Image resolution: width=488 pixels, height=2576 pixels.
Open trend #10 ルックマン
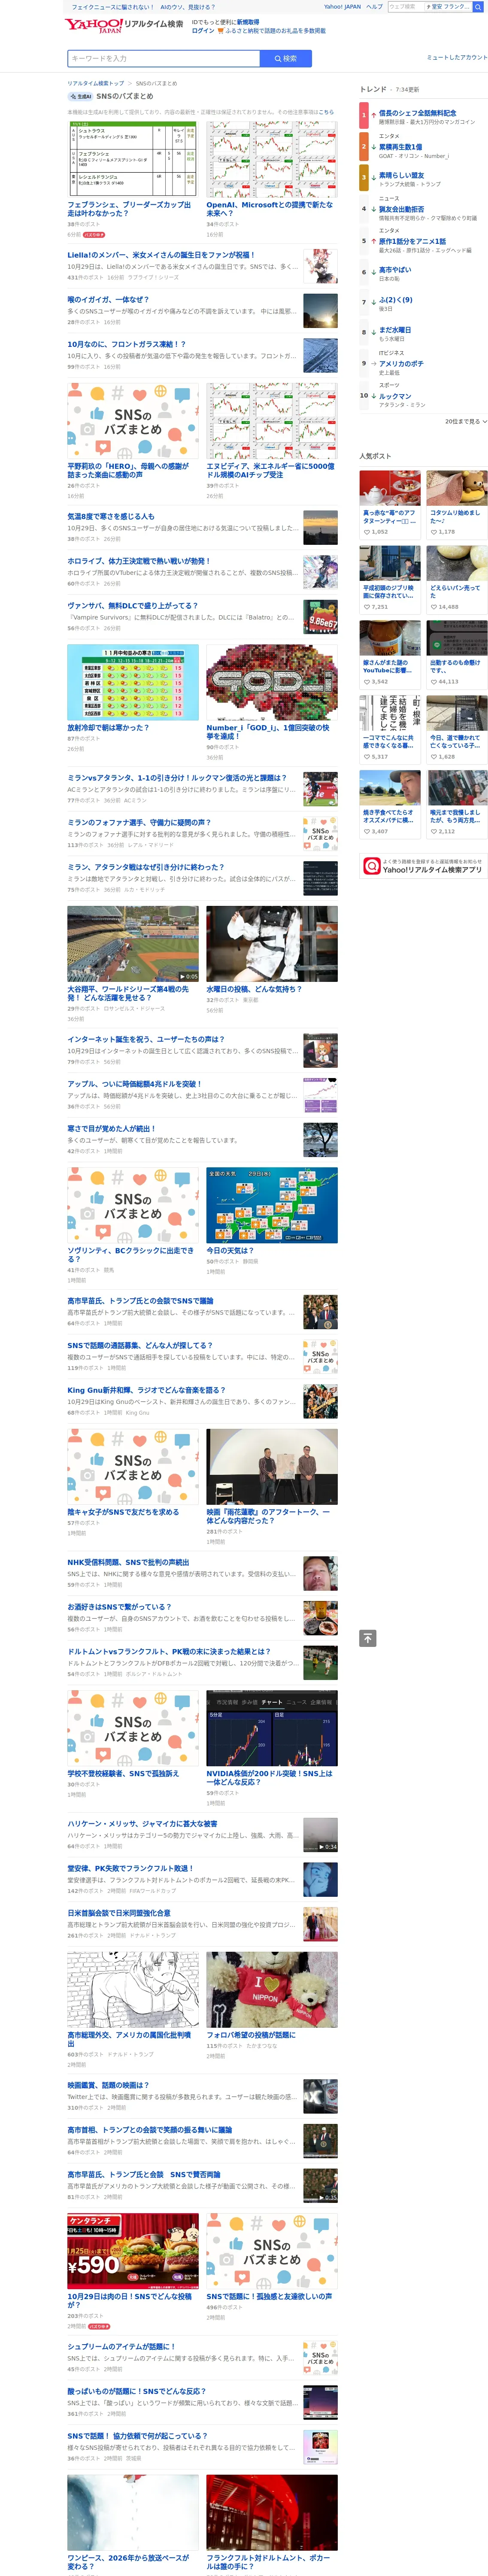(x=394, y=396)
